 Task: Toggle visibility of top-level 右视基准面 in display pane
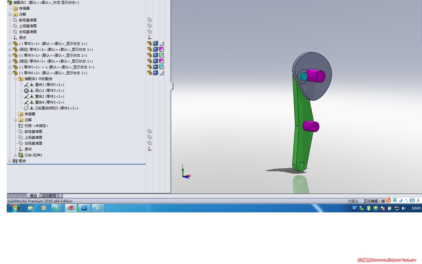[x=149, y=32]
